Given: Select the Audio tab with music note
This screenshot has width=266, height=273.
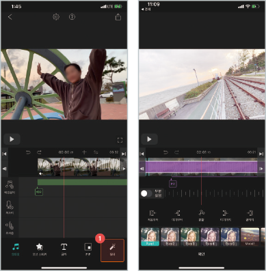Looking at the screenshot, I should pos(16,250).
